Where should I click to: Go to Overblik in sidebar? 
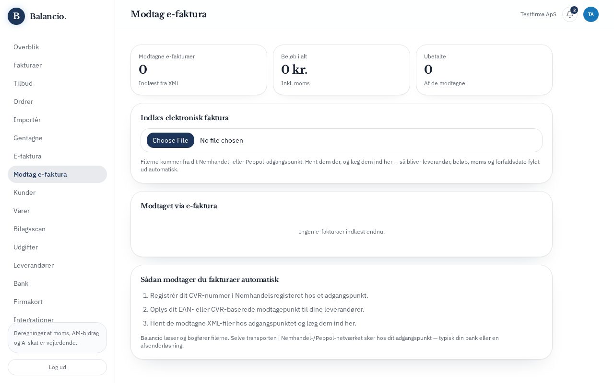coord(57,47)
